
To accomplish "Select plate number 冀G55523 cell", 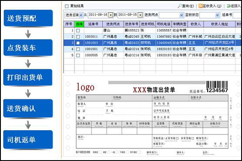I will pyautogui.click(x=131, y=30).
